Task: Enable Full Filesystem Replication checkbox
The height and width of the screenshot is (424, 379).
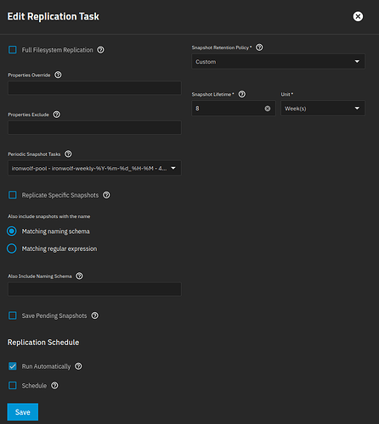Action: click(x=13, y=50)
